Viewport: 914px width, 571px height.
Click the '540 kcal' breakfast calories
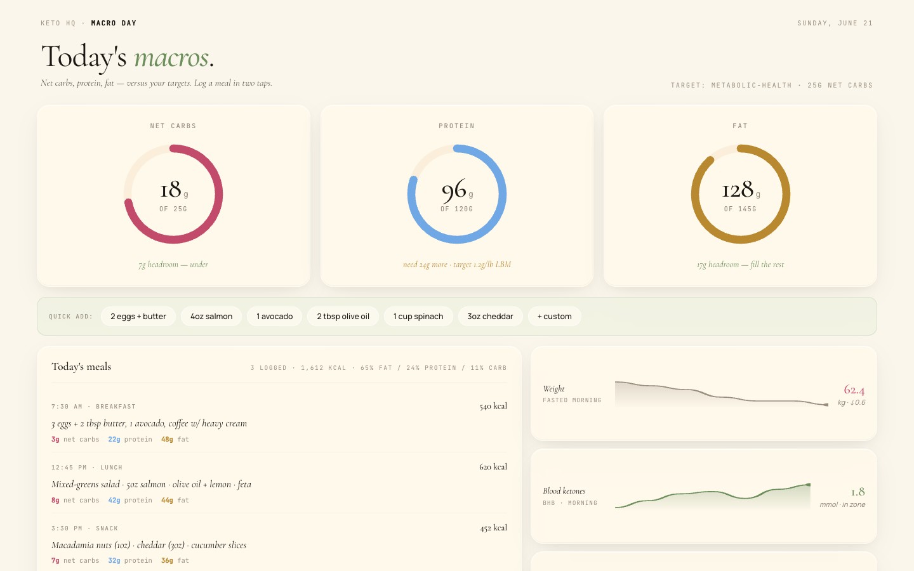click(493, 406)
